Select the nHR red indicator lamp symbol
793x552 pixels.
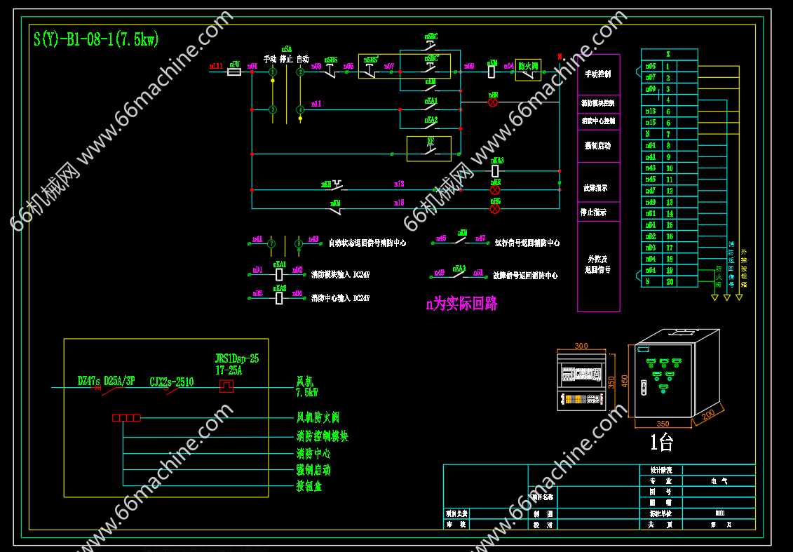pyautogui.click(x=493, y=102)
